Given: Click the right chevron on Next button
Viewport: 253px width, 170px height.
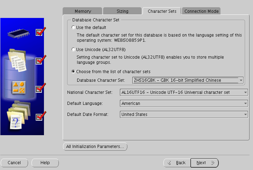Looking at the screenshot, I should tap(213, 163).
